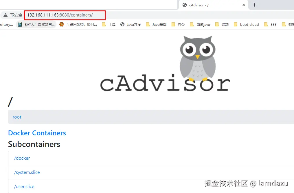Click the 333 folder icon
This screenshot has width=294, height=193.
pos(266,24)
